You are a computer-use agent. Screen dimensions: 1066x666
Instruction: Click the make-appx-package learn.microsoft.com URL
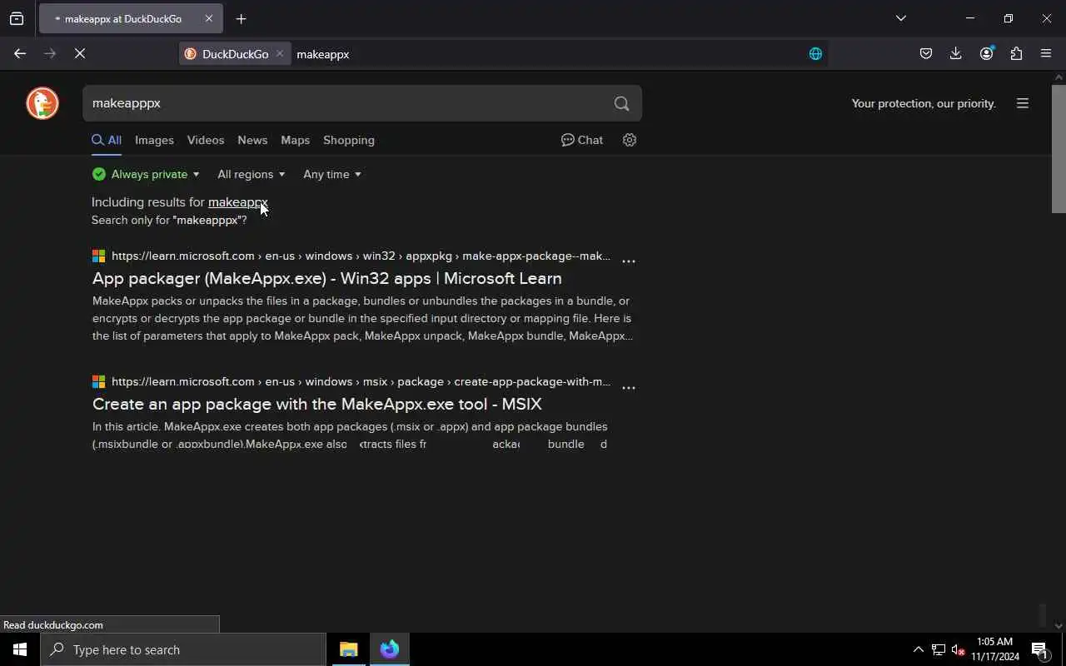(x=361, y=256)
